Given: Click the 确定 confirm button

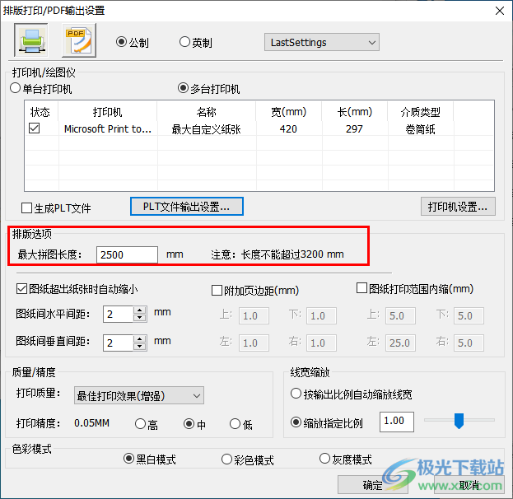Looking at the screenshot, I should pos(373,485).
